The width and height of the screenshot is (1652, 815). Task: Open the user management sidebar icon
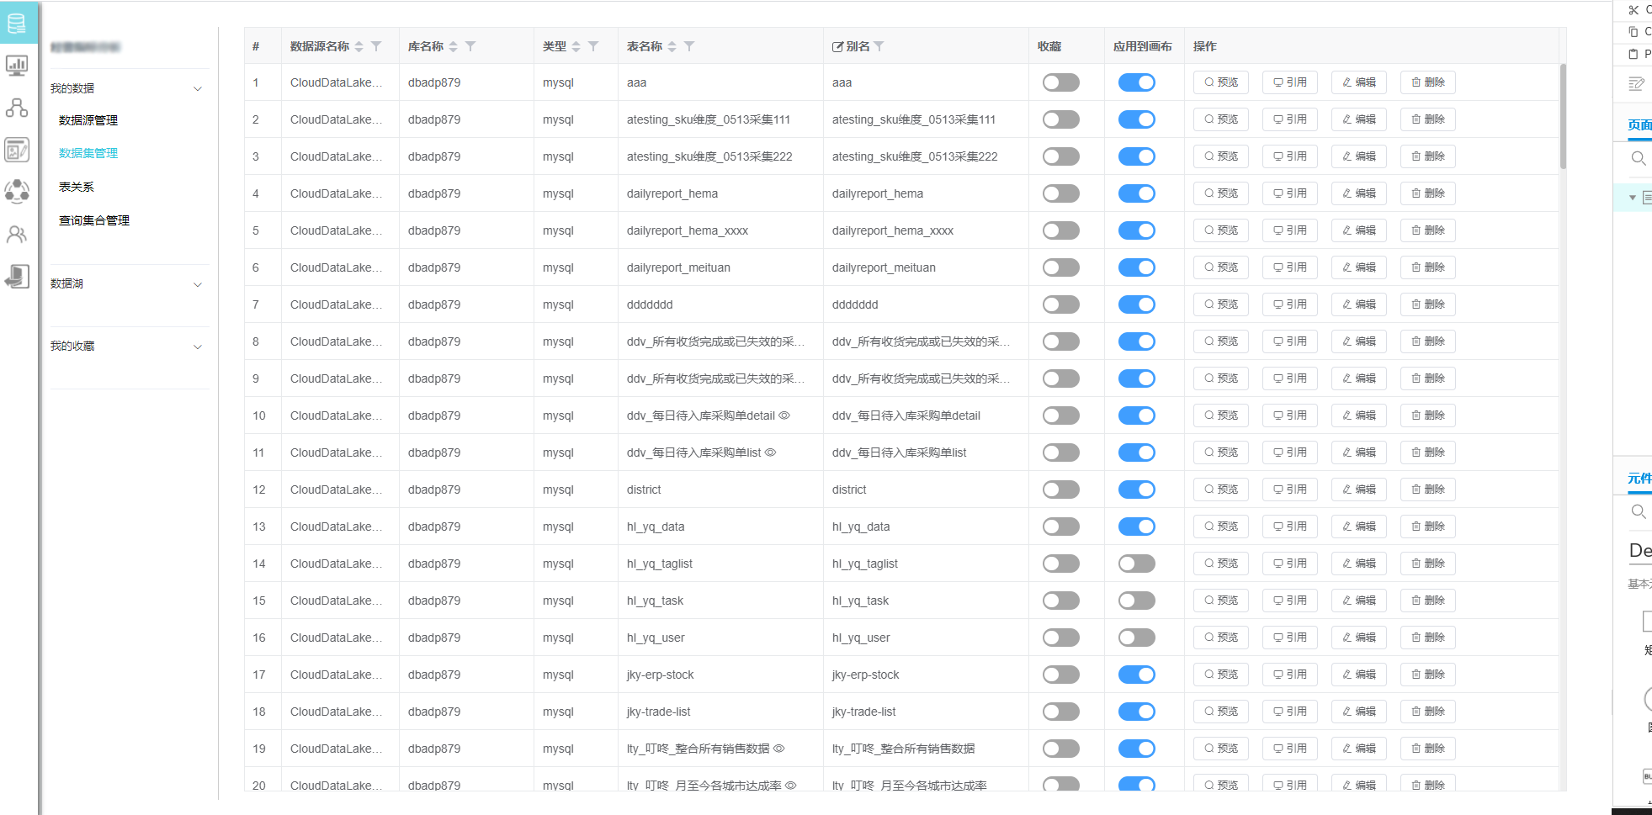tap(17, 235)
